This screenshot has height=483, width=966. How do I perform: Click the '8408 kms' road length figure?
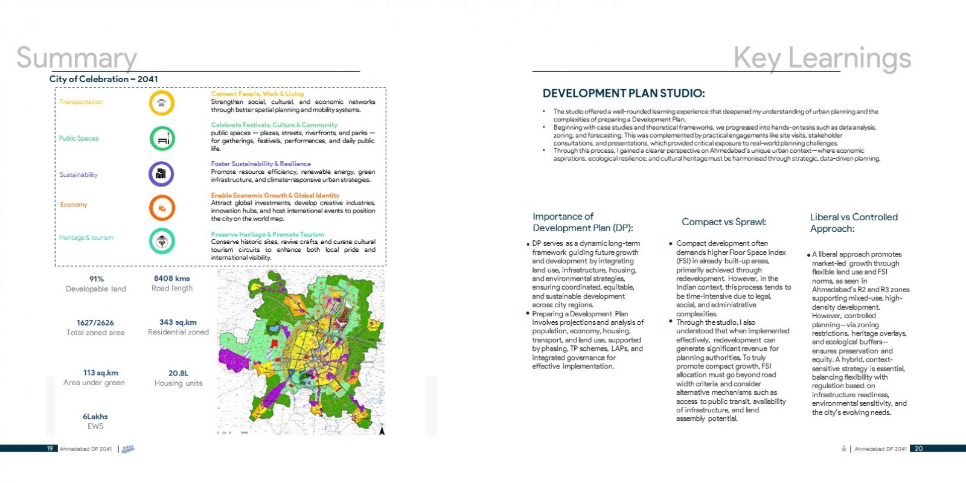coord(172,278)
